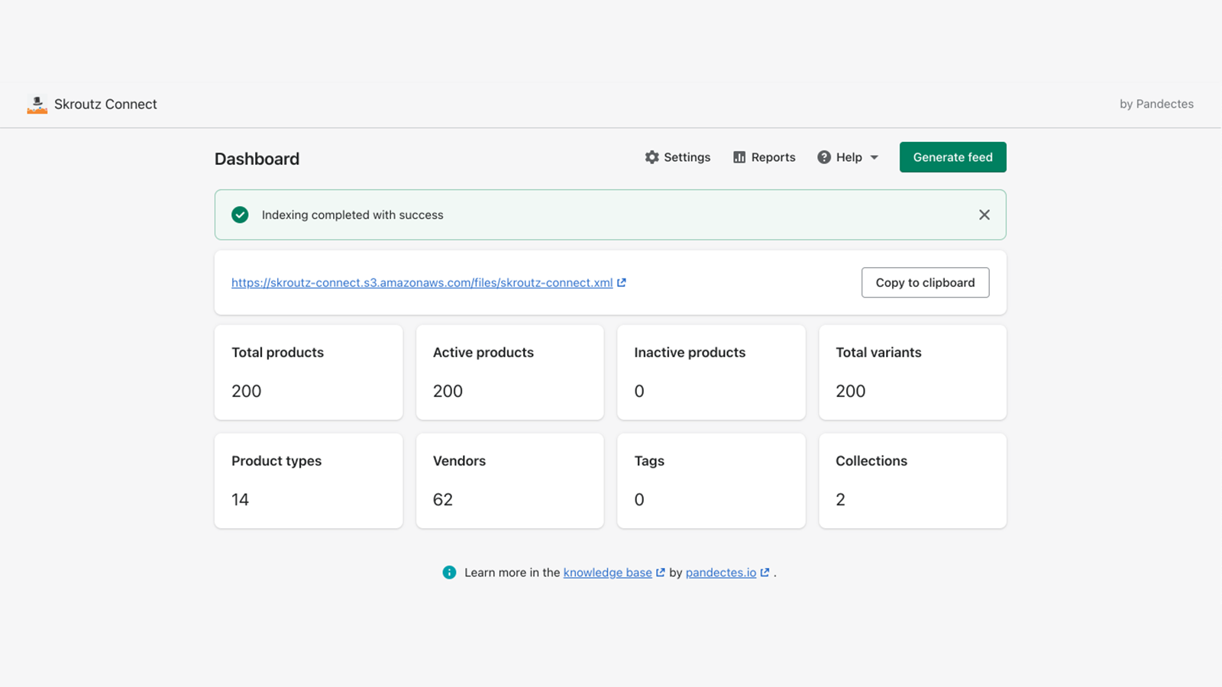Dismiss the indexing success banner

pos(984,215)
